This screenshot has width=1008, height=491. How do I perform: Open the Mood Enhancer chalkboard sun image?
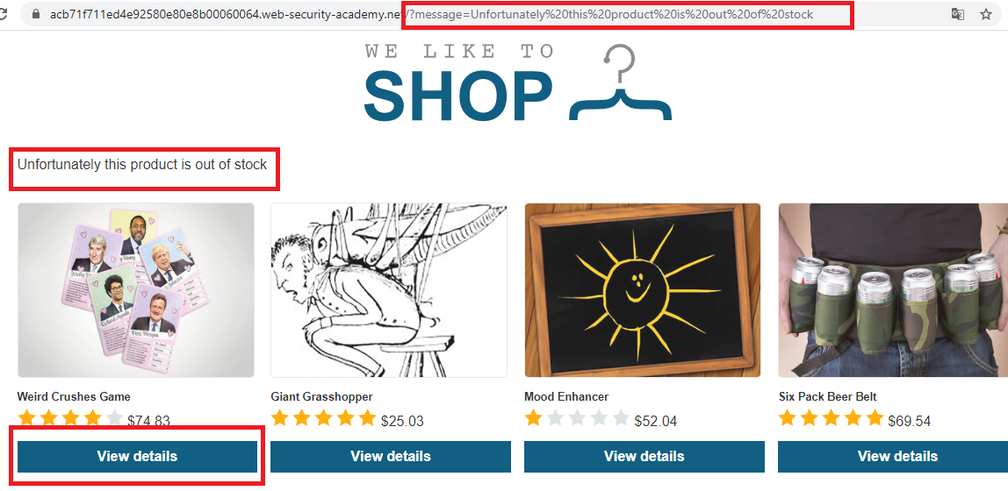(x=642, y=290)
